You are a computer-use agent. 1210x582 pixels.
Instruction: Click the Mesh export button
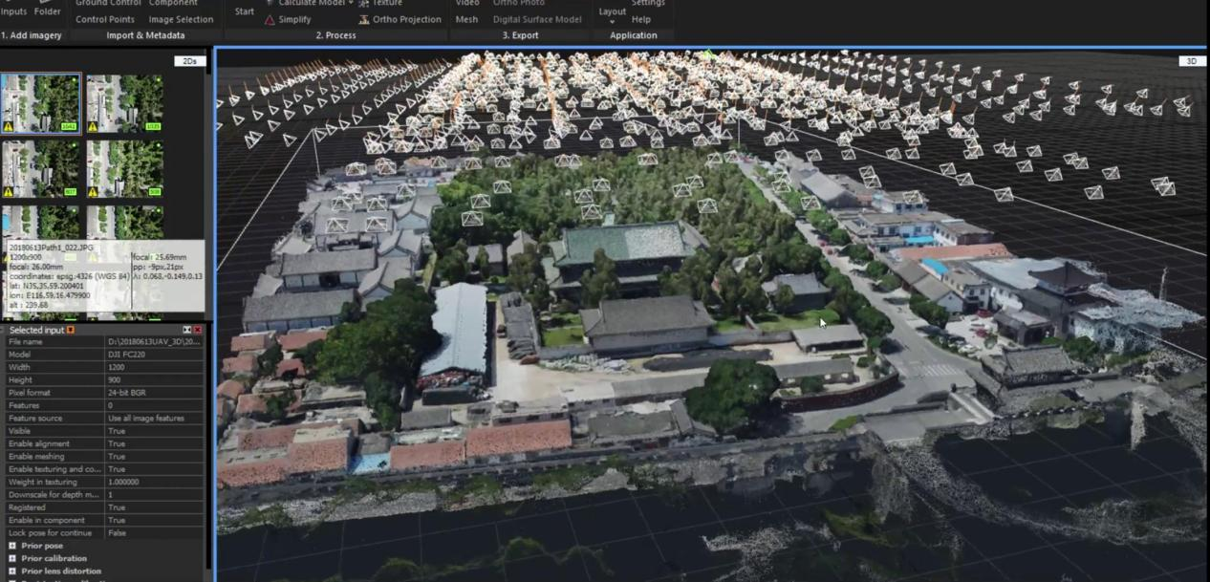[466, 19]
